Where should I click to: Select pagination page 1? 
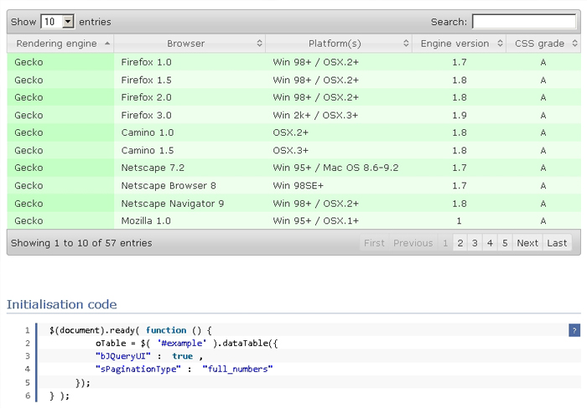coord(445,243)
